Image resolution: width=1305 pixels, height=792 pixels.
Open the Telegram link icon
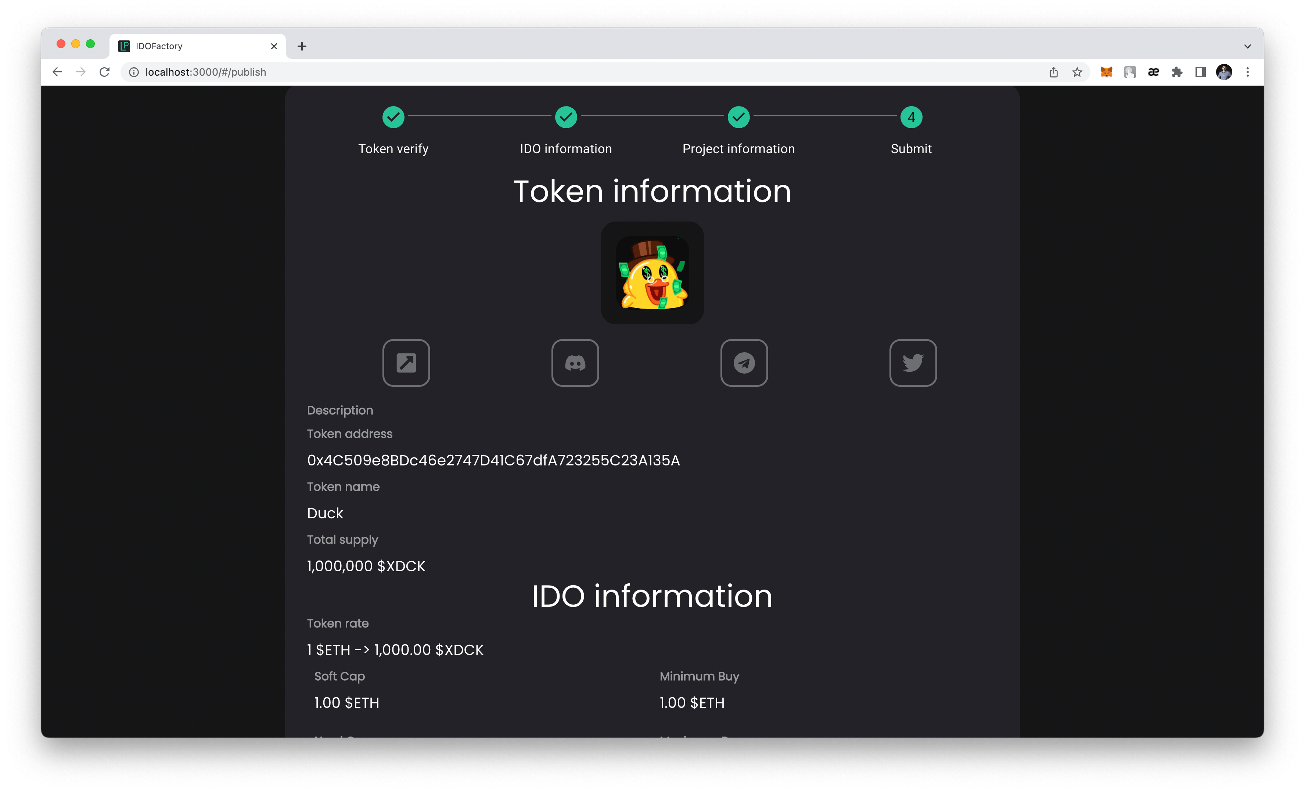click(x=744, y=363)
